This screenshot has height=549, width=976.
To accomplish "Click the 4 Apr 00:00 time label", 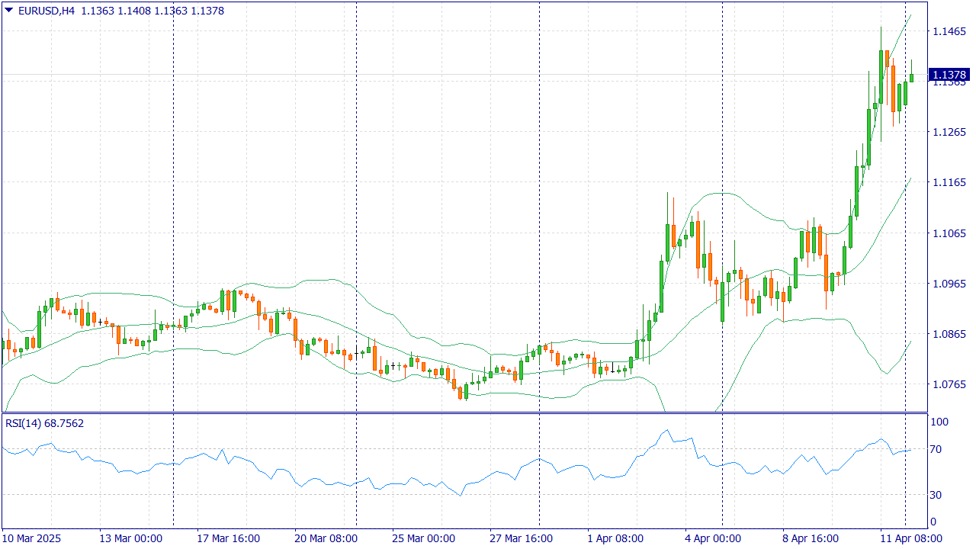I will 713,538.
